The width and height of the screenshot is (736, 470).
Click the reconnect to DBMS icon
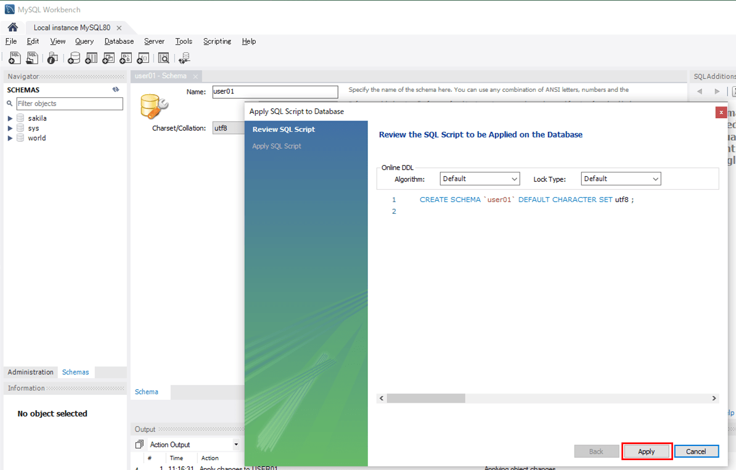[x=184, y=58]
